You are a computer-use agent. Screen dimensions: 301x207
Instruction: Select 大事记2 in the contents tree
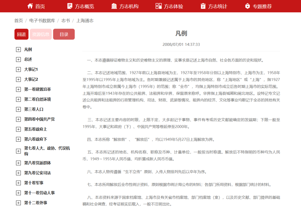point(31,80)
